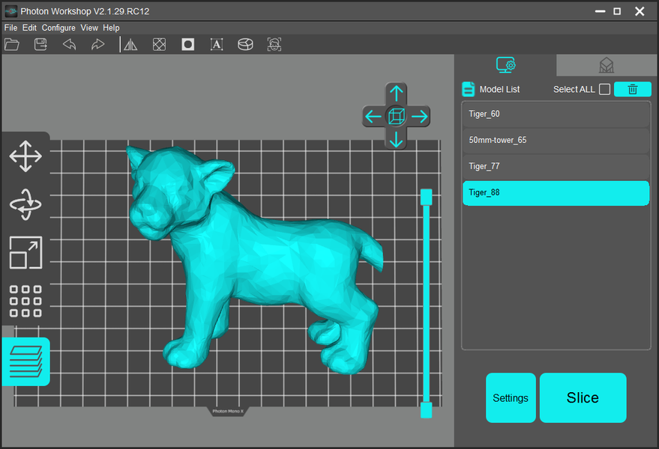Screen dimensions: 659x449
Task: Click the top handle of the layer slider
Action: pos(426,196)
